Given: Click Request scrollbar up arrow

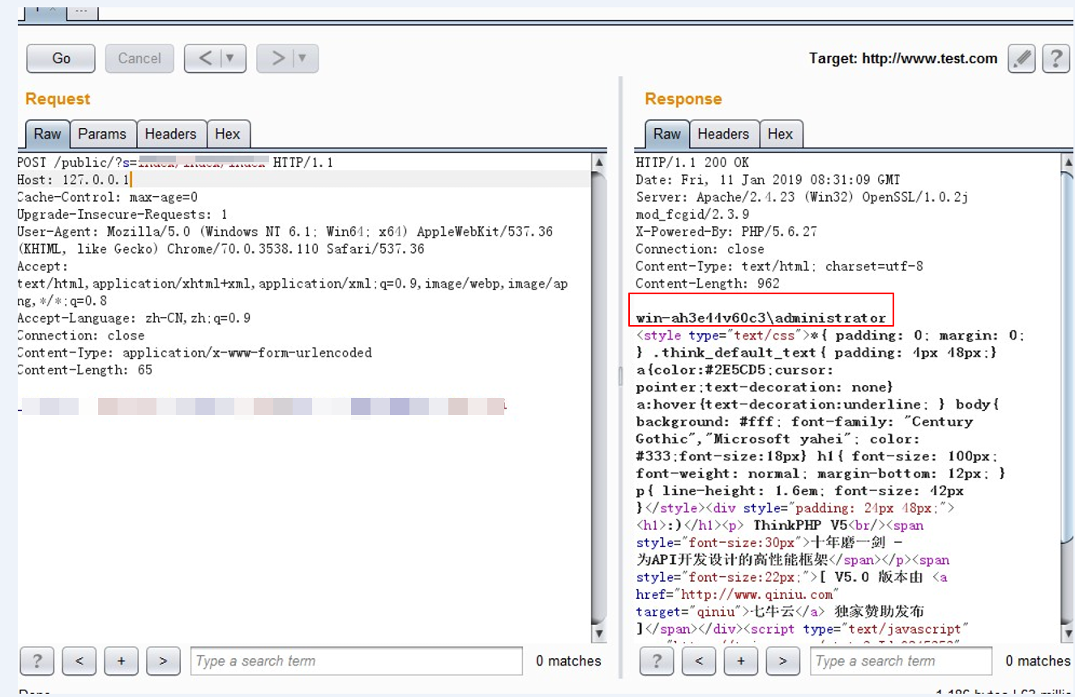Looking at the screenshot, I should pyautogui.click(x=599, y=162).
